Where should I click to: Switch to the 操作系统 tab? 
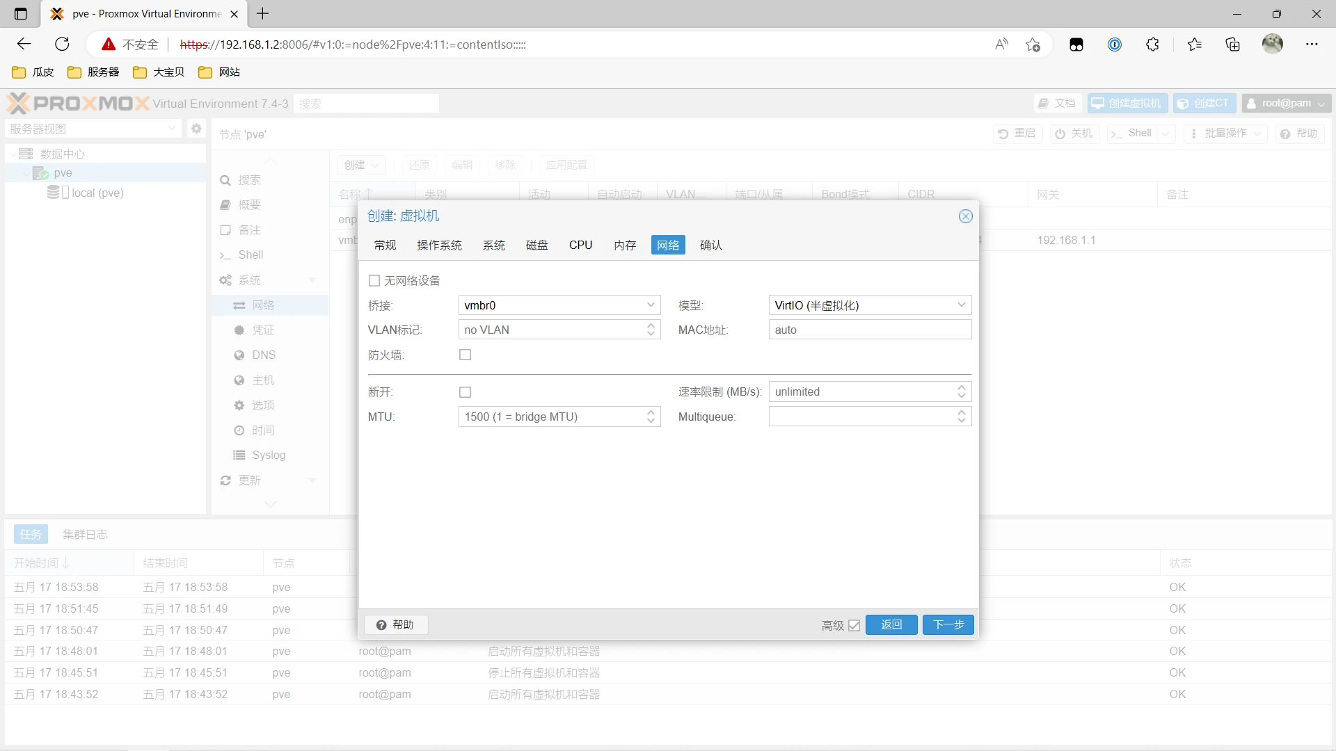[439, 245]
